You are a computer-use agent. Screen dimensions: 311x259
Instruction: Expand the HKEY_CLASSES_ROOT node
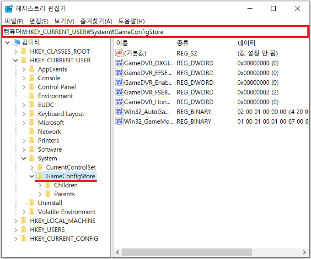[x=16, y=51]
